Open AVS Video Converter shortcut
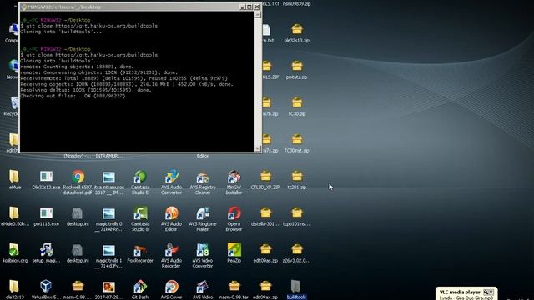This screenshot has height=300, width=534. pyautogui.click(x=203, y=256)
